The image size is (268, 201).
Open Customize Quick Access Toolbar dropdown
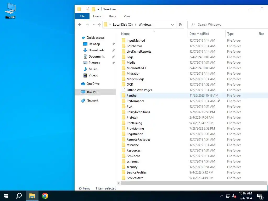click(x=98, y=9)
